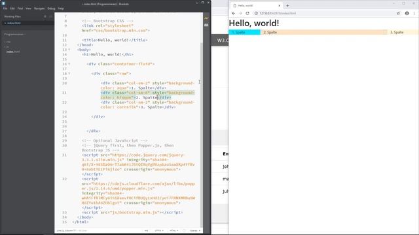The height and width of the screenshot is (235, 419).
Task: Toggle INS insert mode in status bar
Action: (147, 230)
